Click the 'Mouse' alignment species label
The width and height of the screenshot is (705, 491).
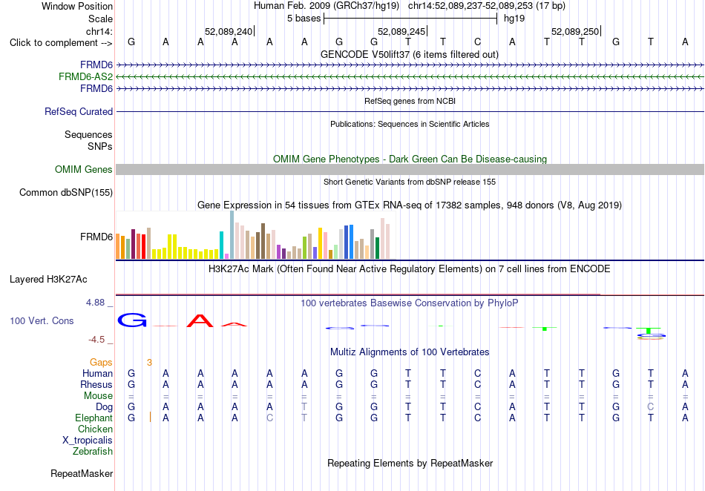pyautogui.click(x=98, y=396)
